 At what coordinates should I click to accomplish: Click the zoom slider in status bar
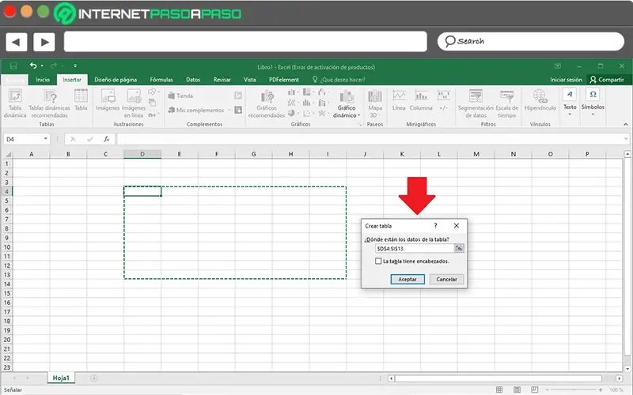[x=574, y=389]
